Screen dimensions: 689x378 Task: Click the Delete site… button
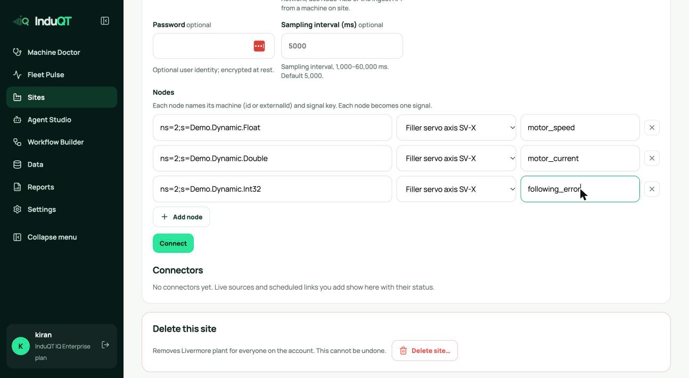425,351
